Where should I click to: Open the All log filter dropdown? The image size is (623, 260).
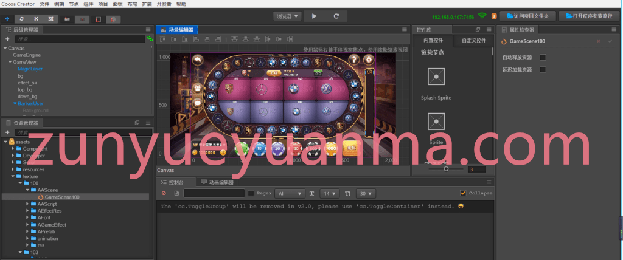[x=290, y=193]
